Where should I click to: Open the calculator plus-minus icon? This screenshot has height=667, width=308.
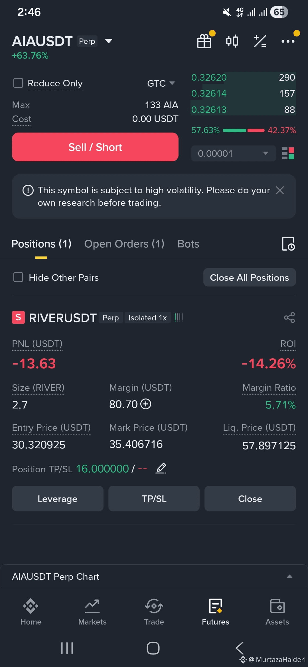tap(260, 41)
